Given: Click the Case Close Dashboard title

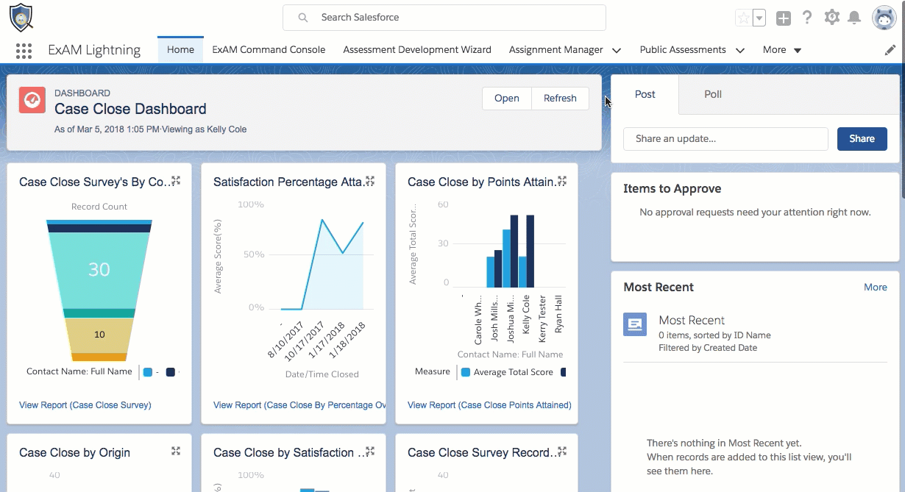Looking at the screenshot, I should pos(130,109).
